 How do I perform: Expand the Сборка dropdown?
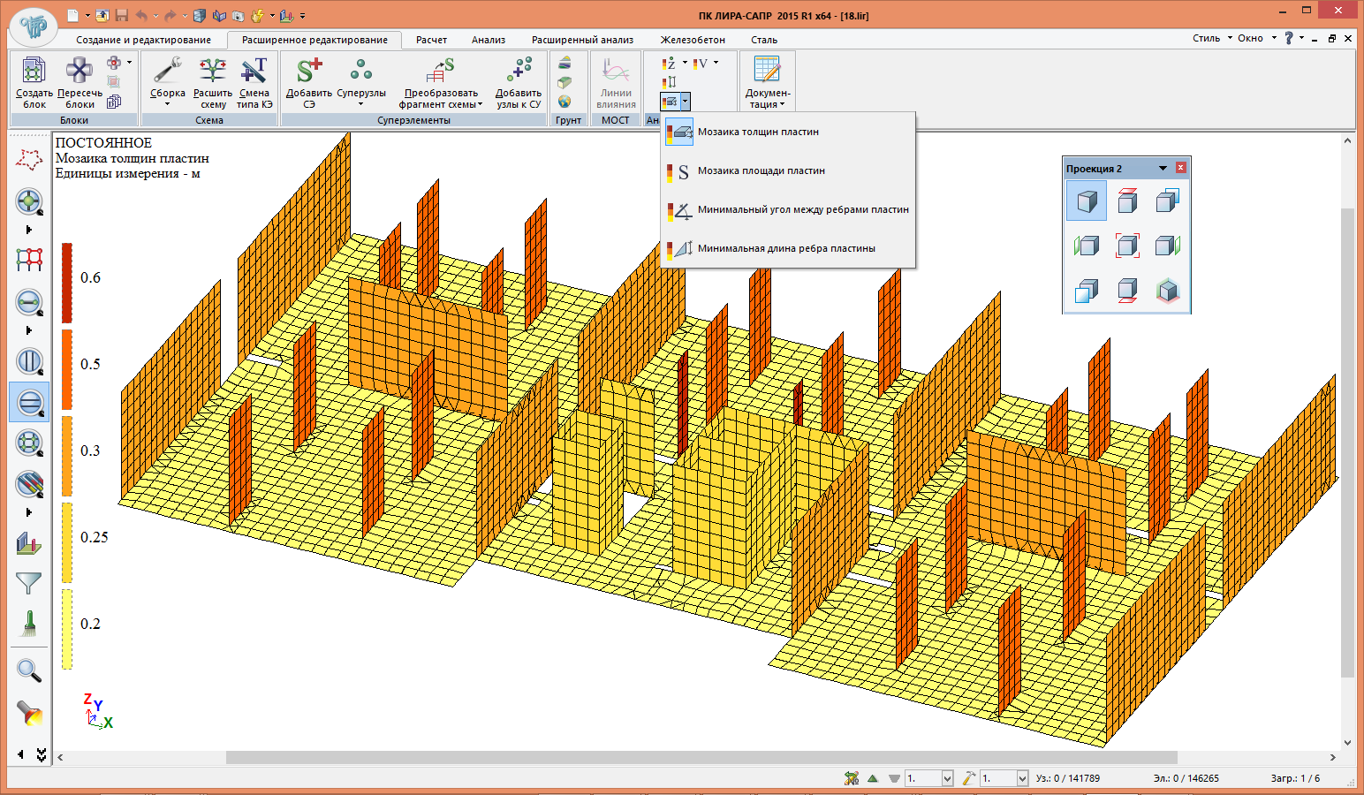167,104
